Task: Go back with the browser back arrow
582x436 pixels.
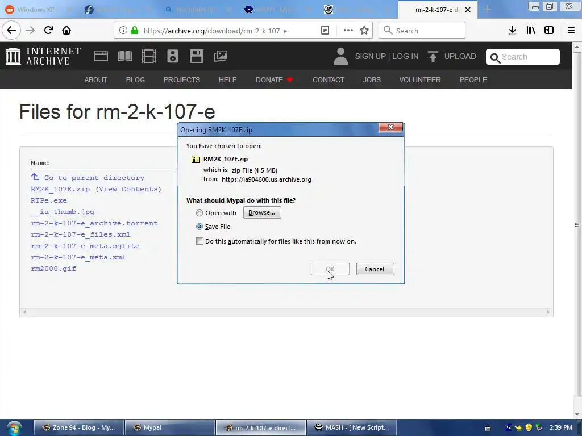Action: point(11,31)
